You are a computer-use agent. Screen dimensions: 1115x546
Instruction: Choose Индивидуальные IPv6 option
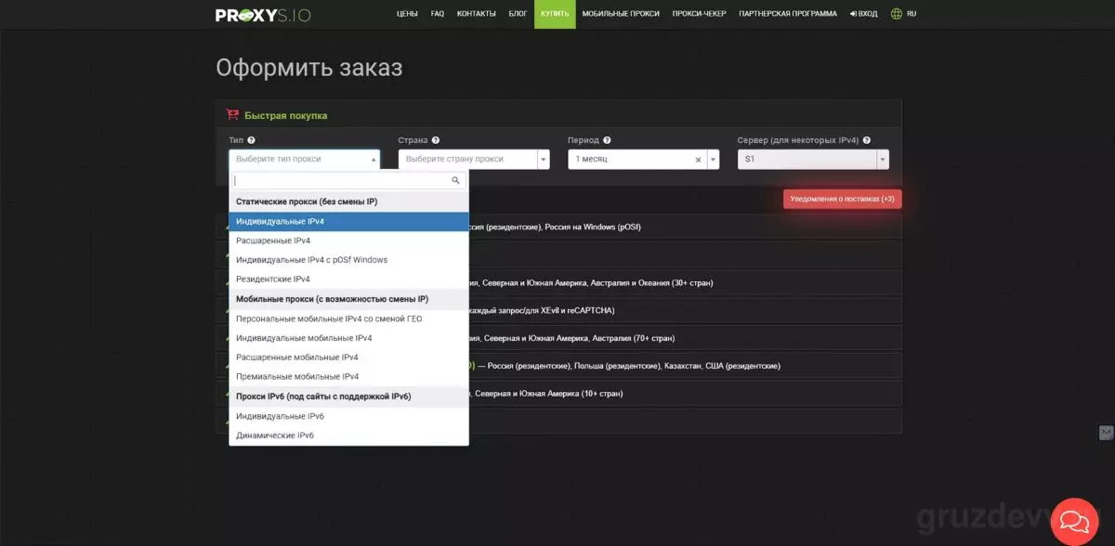pyautogui.click(x=348, y=416)
